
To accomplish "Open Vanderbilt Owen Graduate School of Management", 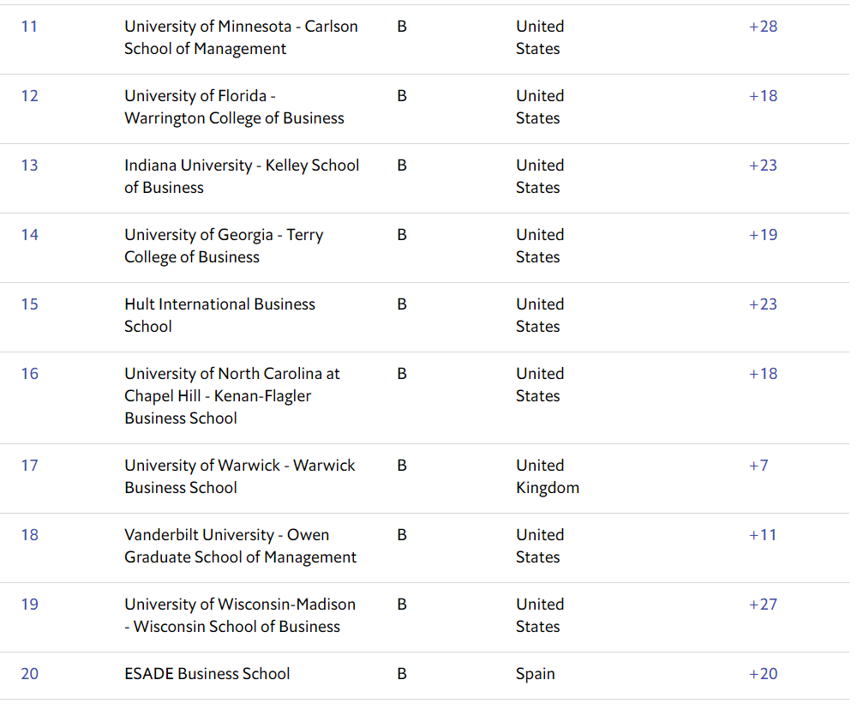I will [240, 546].
